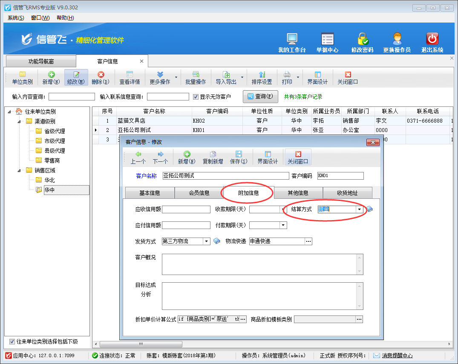The height and width of the screenshot is (364, 458).
Task: Toggle 往来单位类别选择包括下级 checkbox
Action: pos(12,341)
